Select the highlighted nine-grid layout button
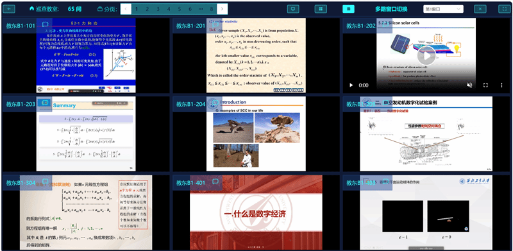Viewport: 513px width, 251px height. [x=348, y=9]
